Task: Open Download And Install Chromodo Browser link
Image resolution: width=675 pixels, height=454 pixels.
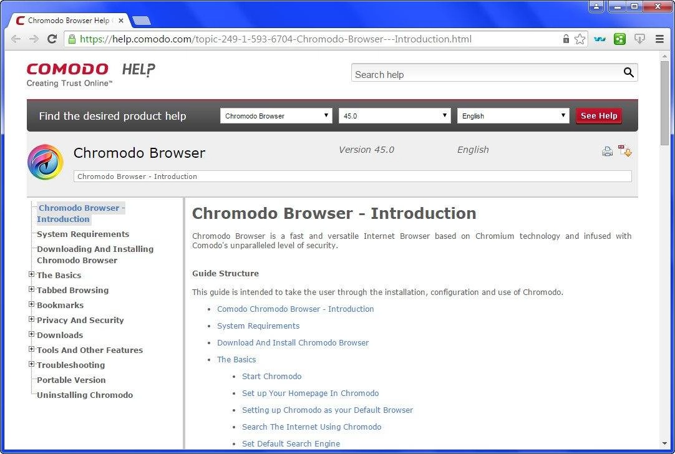Action: coord(293,342)
